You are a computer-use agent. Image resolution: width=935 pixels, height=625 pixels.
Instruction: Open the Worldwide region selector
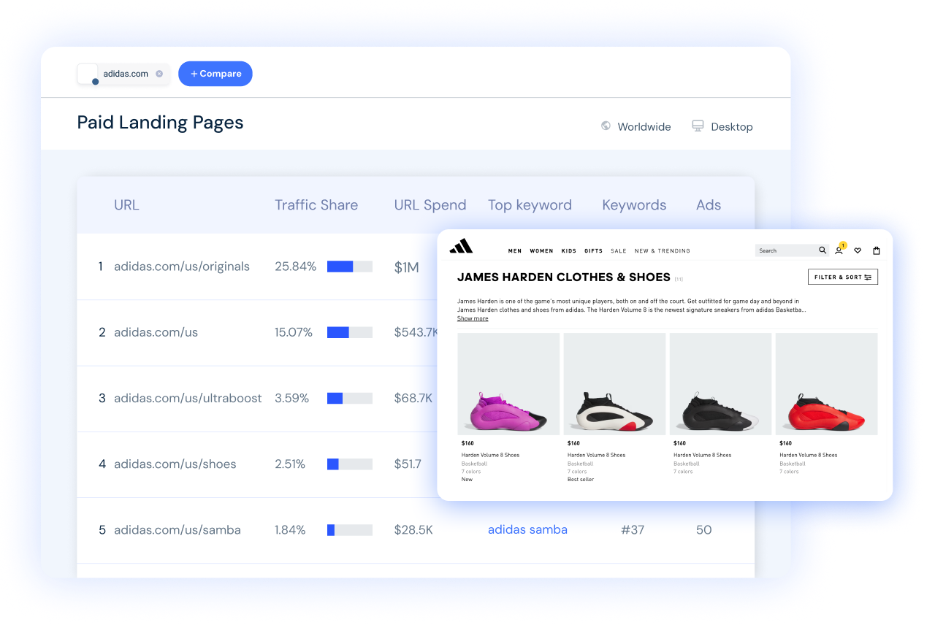(x=636, y=126)
